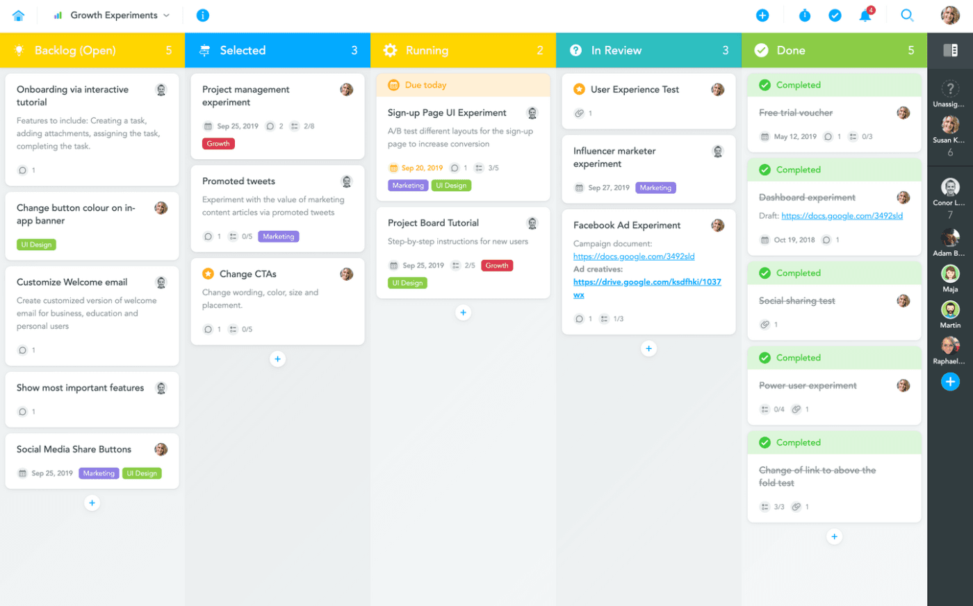Toggle the members side panel icon

(x=950, y=50)
